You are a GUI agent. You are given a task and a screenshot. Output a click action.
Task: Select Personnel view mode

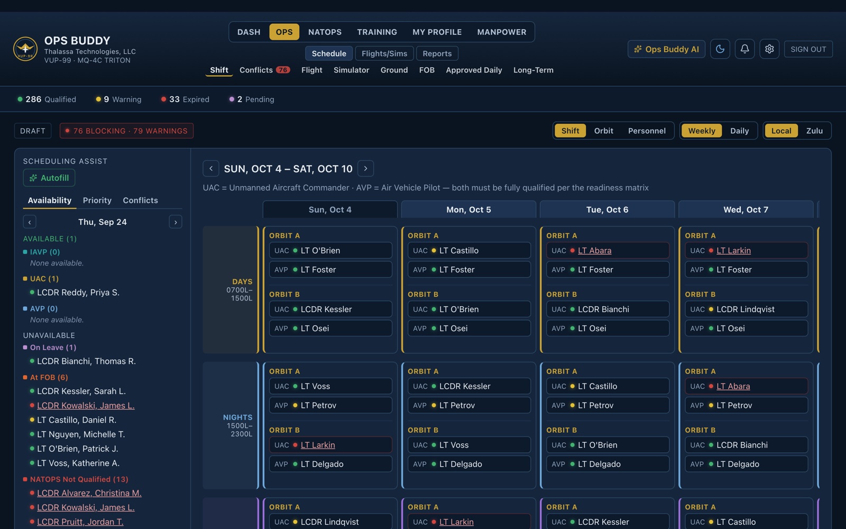click(x=647, y=131)
